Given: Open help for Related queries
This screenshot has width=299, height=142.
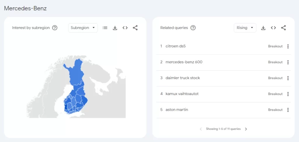Looking at the screenshot, I should coord(193,28).
